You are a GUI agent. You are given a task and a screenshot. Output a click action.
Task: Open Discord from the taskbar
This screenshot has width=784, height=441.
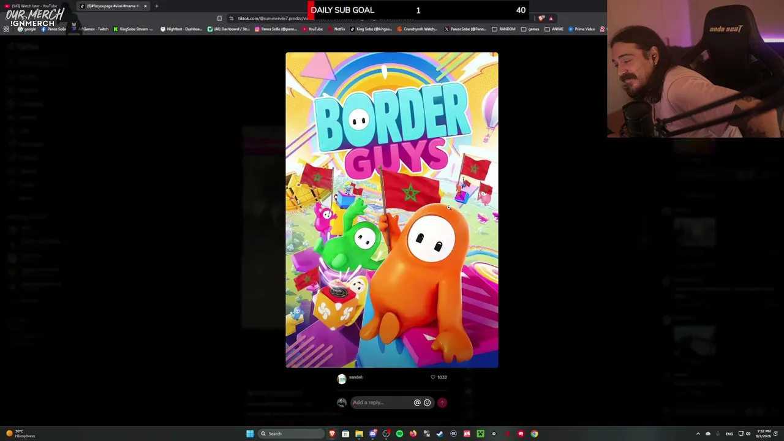372,434
